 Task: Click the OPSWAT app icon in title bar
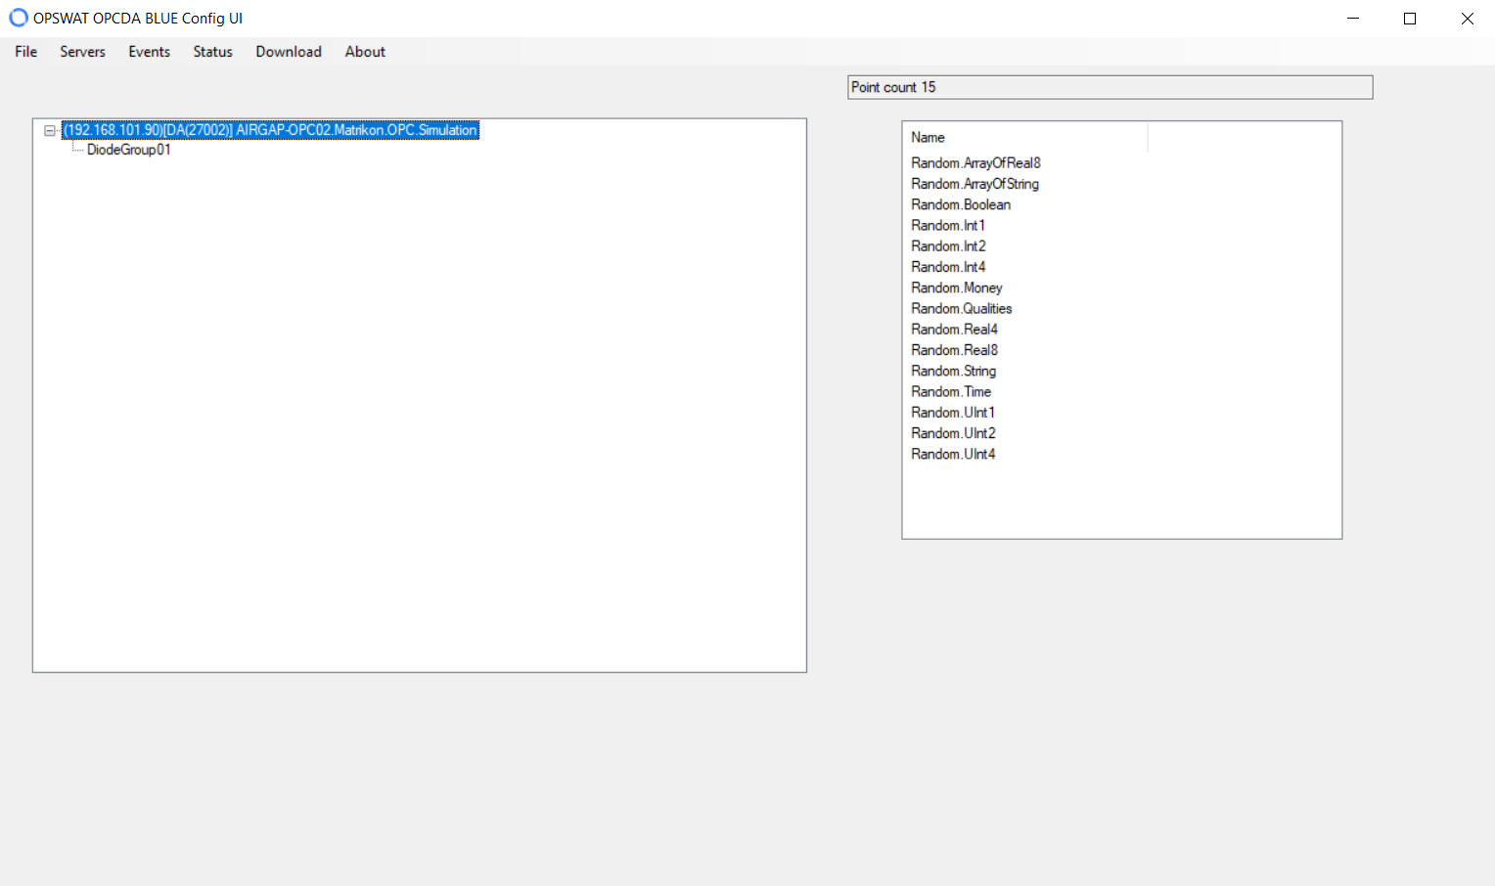coord(19,18)
